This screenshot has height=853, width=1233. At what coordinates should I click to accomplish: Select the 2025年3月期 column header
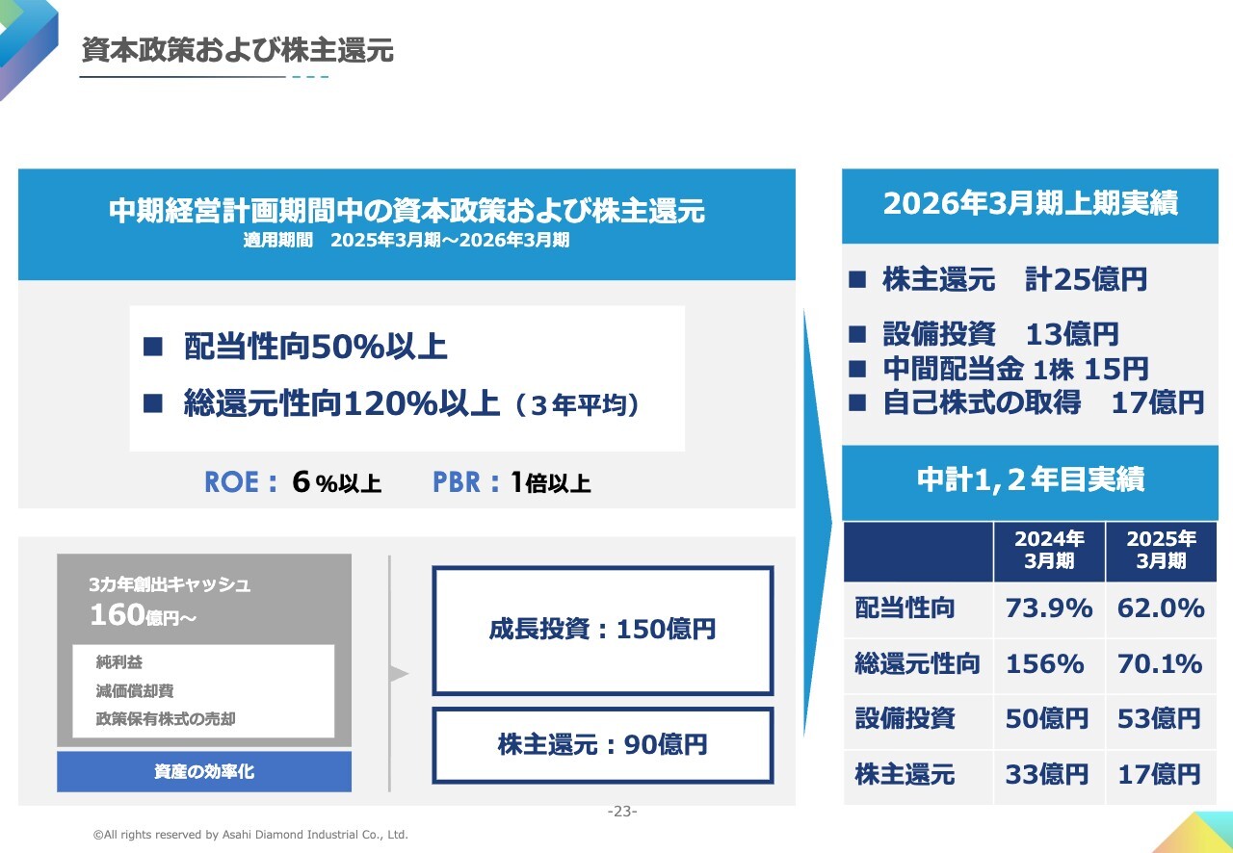[1161, 551]
